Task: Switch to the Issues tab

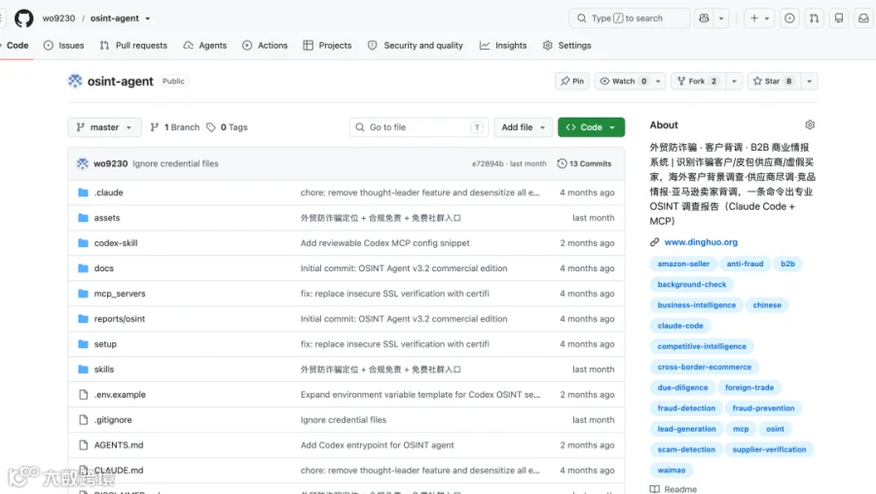Action: point(63,45)
